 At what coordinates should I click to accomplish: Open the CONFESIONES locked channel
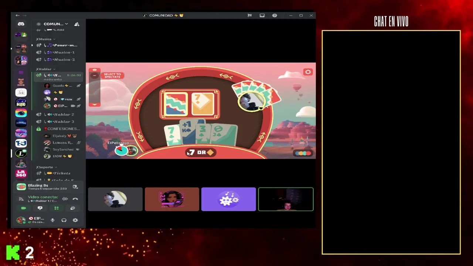click(x=58, y=129)
